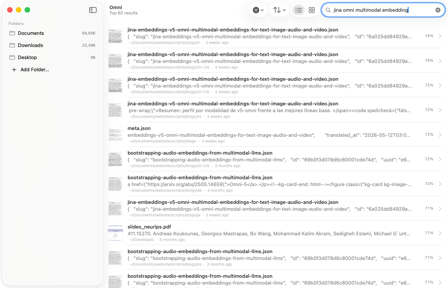Click 8 months ago timestamp on slides_neurips.pdf
Viewport: 448px width, 288px height.
tap(172, 240)
